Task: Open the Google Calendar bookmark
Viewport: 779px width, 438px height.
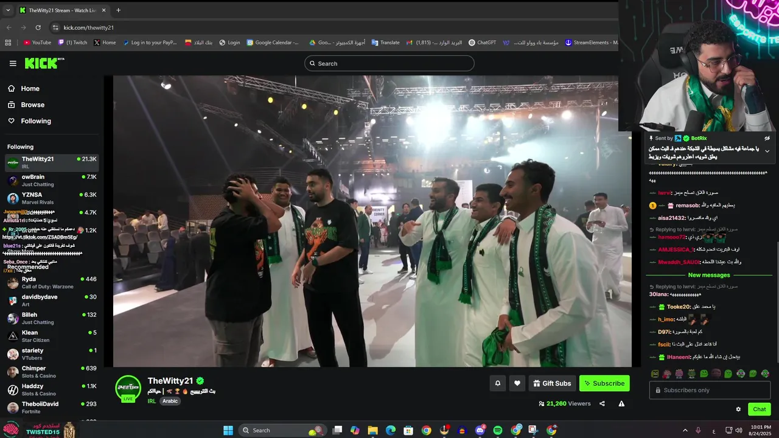Action: 273,43
